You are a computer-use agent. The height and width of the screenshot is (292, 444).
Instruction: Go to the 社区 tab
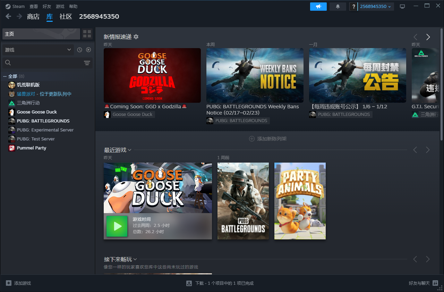(x=66, y=16)
